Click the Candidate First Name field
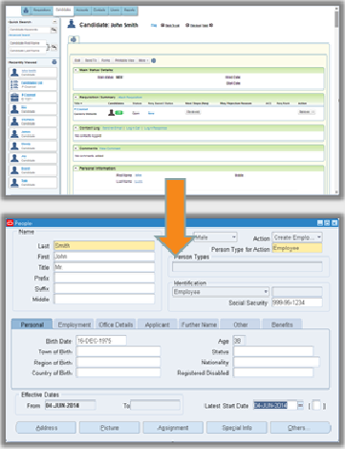The image size is (345, 449). pyautogui.click(x=28, y=43)
